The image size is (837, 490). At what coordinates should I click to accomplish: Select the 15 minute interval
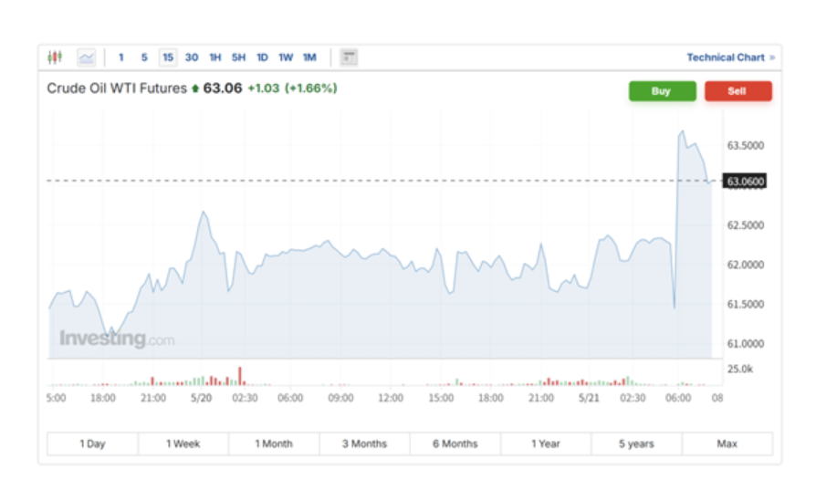pos(168,57)
